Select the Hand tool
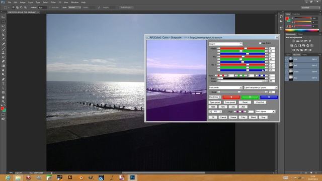The height and width of the screenshot is (181, 322). (3, 97)
